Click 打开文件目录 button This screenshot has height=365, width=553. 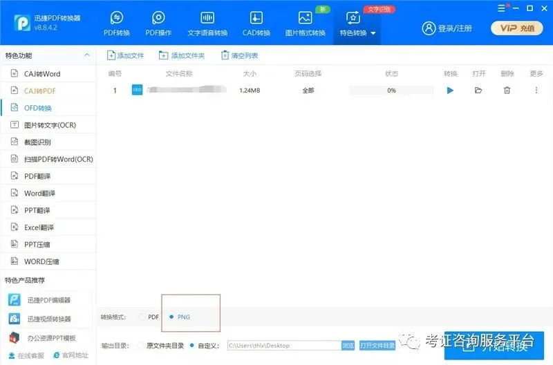coord(377,345)
